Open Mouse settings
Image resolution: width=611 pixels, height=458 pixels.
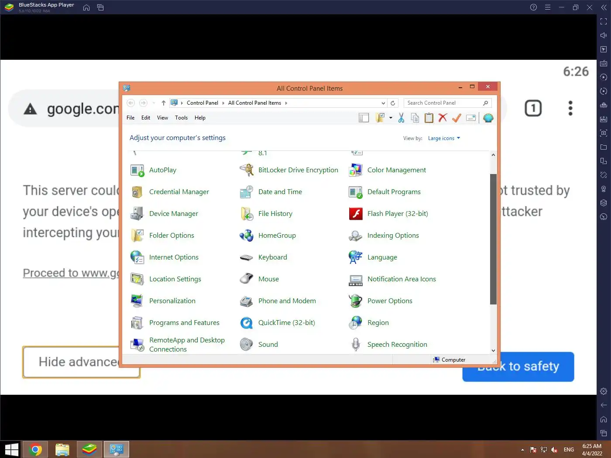tap(259, 279)
